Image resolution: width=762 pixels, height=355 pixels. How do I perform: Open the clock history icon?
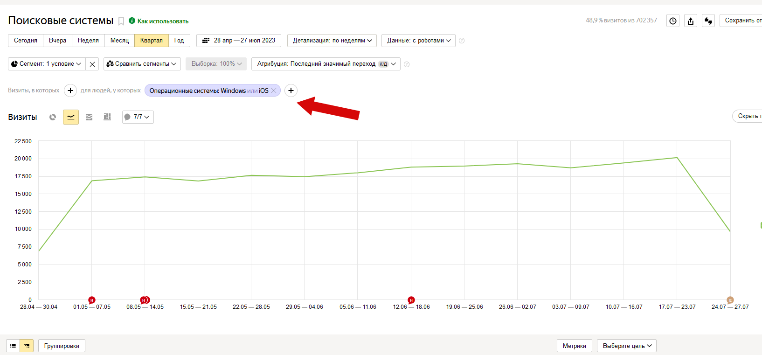click(673, 21)
